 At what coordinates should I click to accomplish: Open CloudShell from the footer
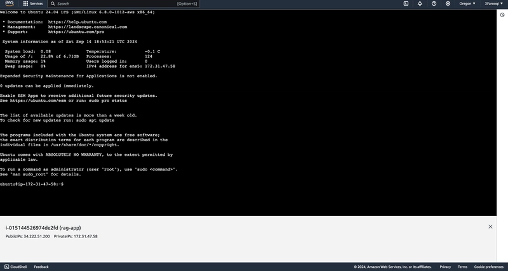[x=16, y=267]
